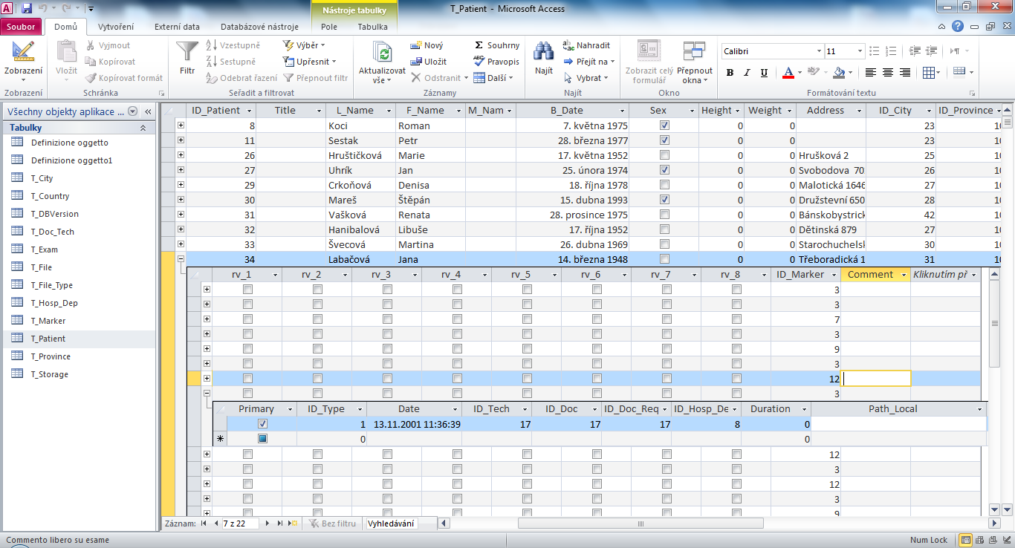The height and width of the screenshot is (548, 1015).
Task: Click the Souhrny sigma icon
Action: pos(479,46)
